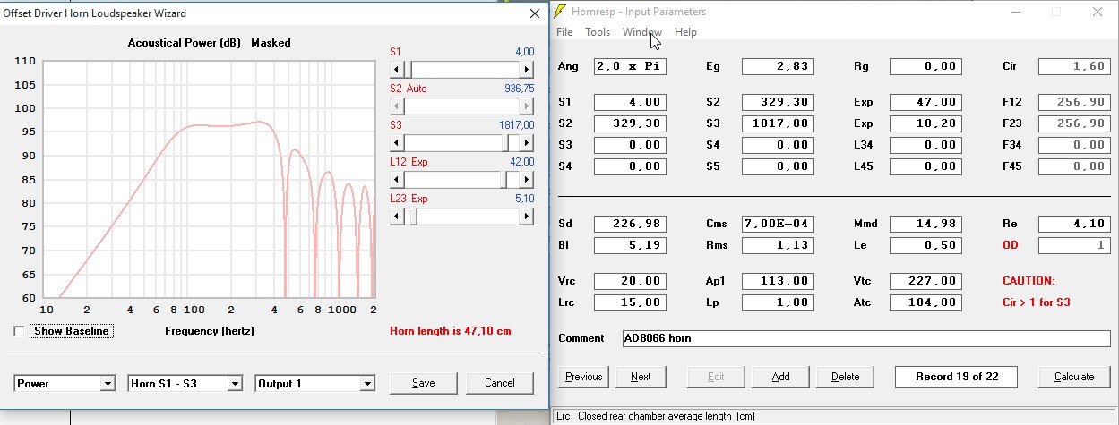Open the File menu in Hornresp
The height and width of the screenshot is (425, 1119).
[x=564, y=32]
